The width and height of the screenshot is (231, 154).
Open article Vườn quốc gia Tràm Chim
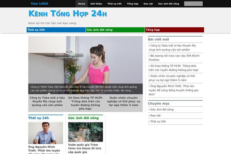pos(85,148)
